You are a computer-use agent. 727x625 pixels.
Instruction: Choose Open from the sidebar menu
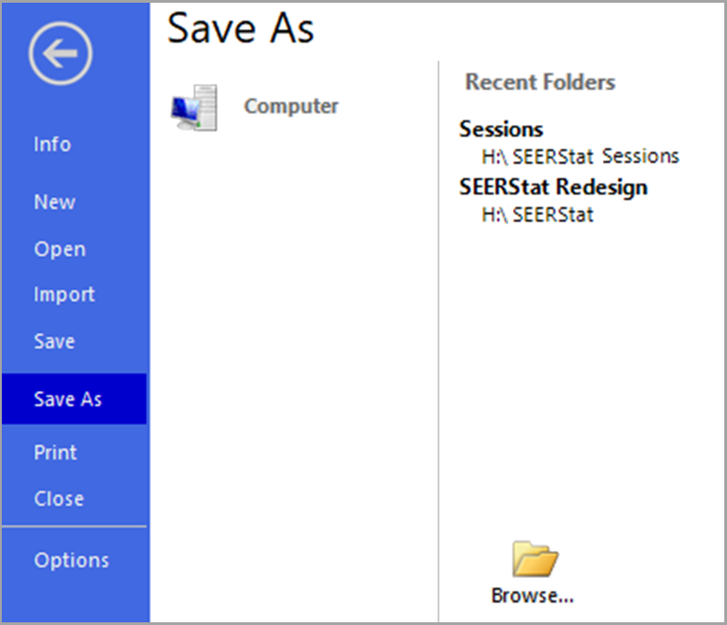[60, 249]
